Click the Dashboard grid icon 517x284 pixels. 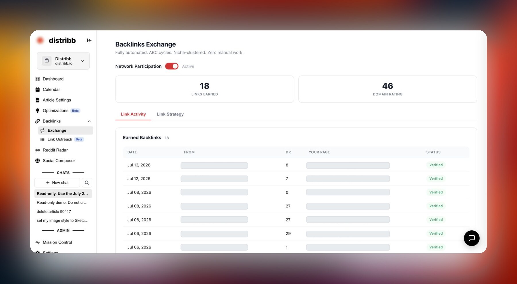pyautogui.click(x=38, y=79)
